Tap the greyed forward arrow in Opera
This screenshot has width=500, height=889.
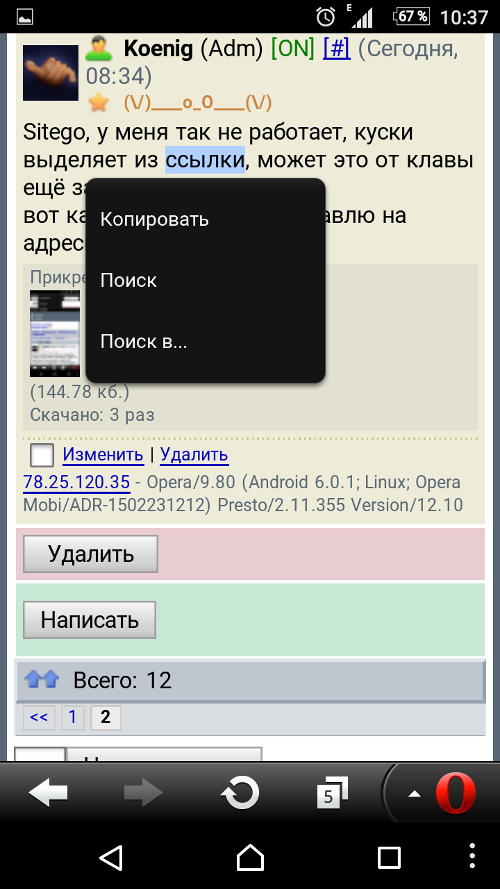tap(143, 792)
